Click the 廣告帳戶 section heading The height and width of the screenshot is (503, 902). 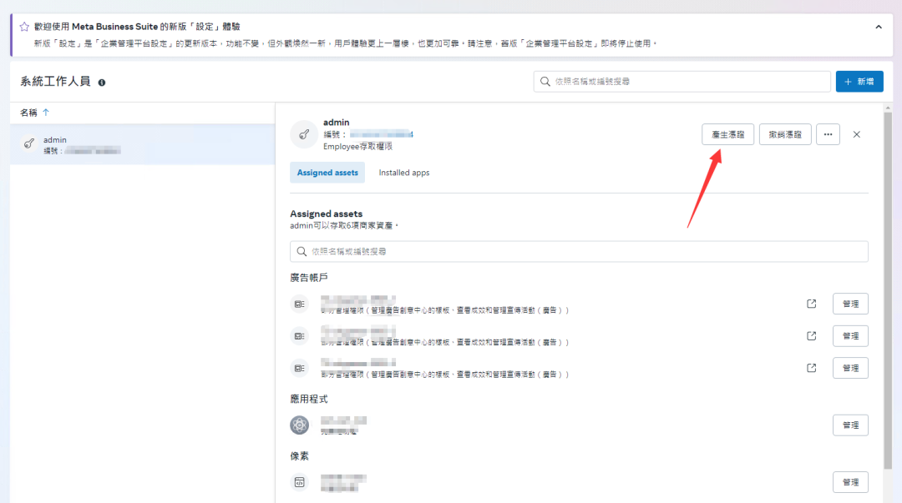coord(309,278)
